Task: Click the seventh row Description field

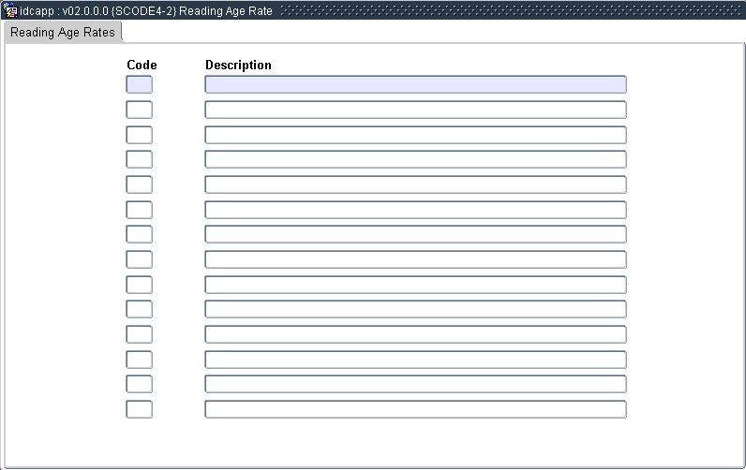Action: pos(415,234)
